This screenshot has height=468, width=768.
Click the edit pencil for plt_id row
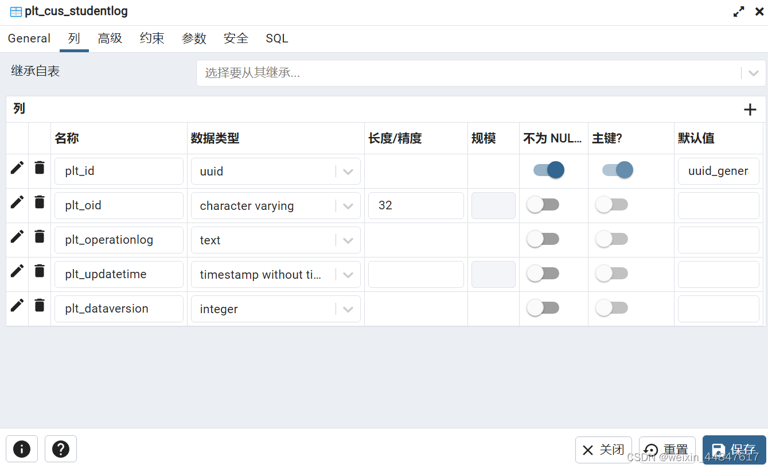click(17, 167)
